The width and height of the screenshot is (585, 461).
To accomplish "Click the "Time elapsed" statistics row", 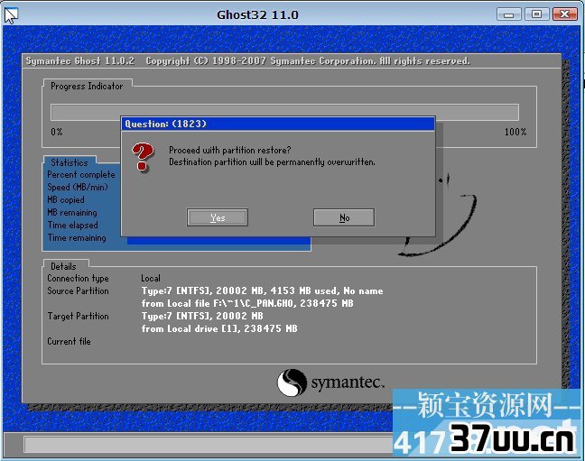I will [73, 226].
